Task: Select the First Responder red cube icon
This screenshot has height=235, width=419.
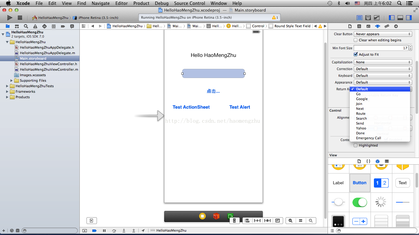Action: tap(217, 216)
